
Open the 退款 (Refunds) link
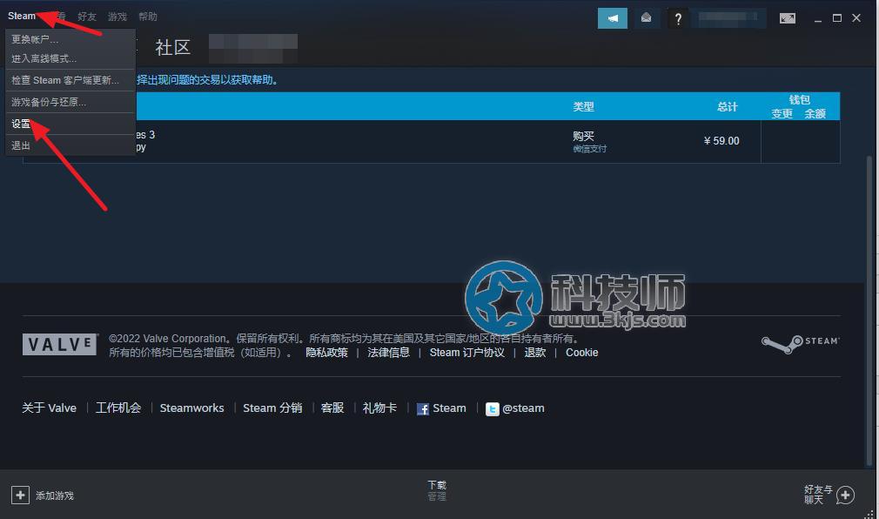[535, 353]
